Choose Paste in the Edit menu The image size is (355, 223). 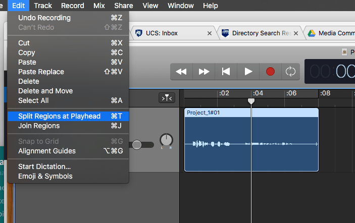(68, 62)
